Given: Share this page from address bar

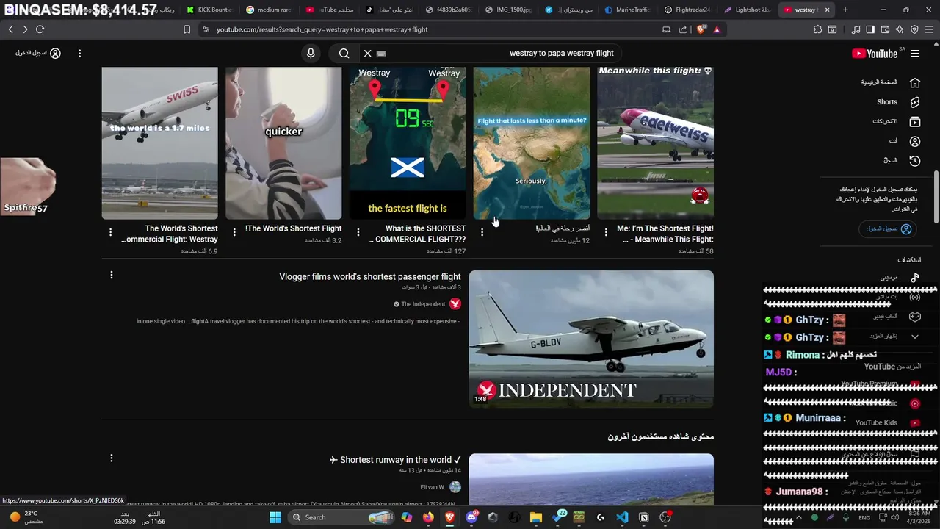Looking at the screenshot, I should click(x=683, y=29).
